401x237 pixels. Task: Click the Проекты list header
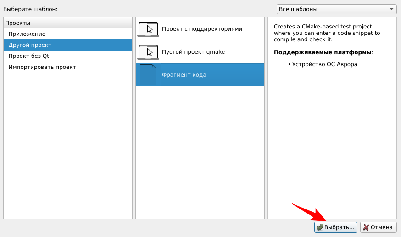point(67,23)
